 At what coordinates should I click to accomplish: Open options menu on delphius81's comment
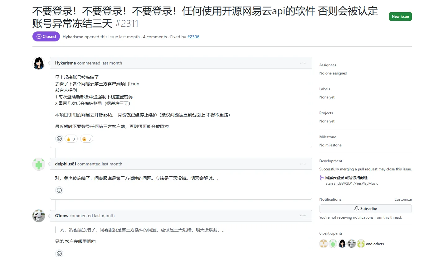click(303, 164)
